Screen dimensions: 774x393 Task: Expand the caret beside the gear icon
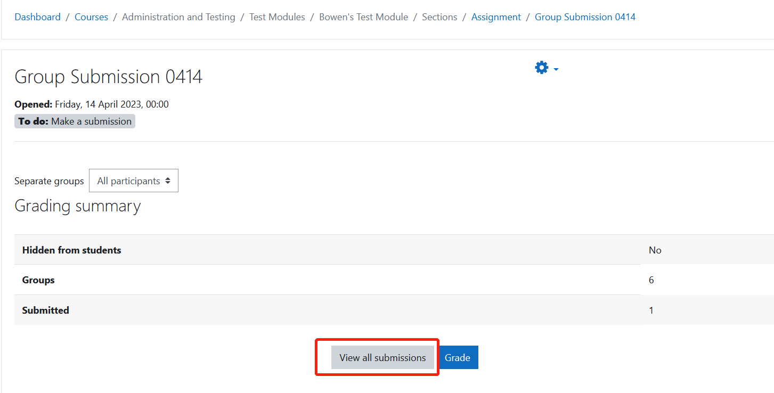coord(556,69)
